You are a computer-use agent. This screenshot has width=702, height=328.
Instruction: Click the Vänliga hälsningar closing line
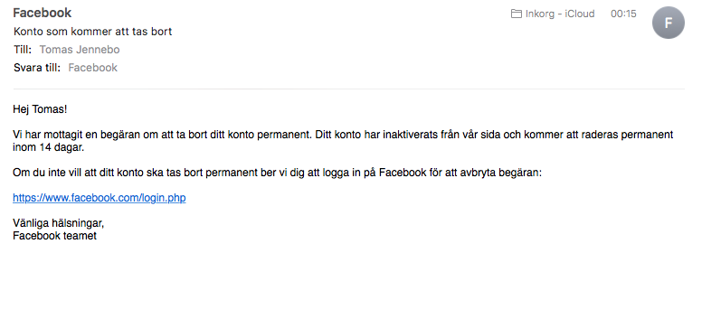pos(58,223)
